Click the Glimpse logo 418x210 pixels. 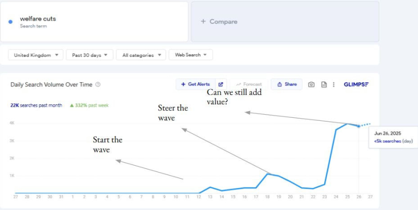(x=356, y=84)
